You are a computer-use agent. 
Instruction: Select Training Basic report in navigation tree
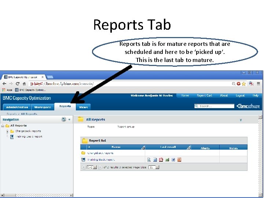29,136
